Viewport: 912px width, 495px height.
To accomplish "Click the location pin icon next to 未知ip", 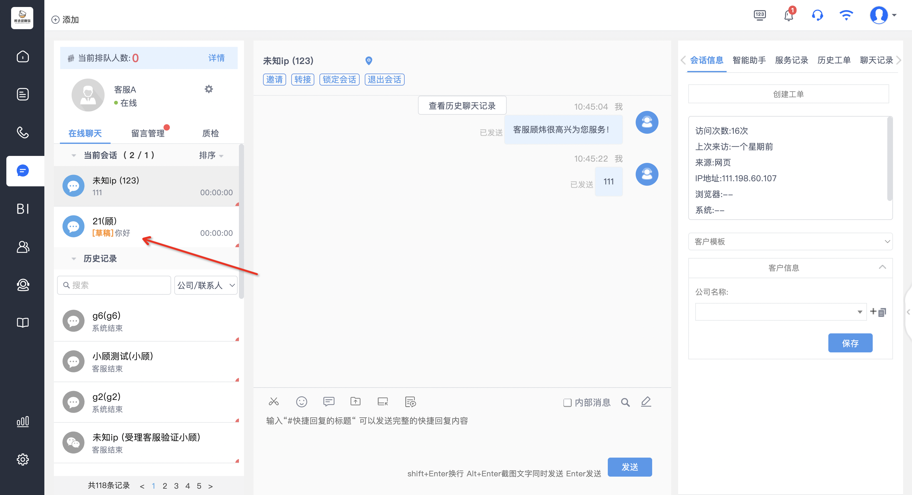I will [369, 61].
